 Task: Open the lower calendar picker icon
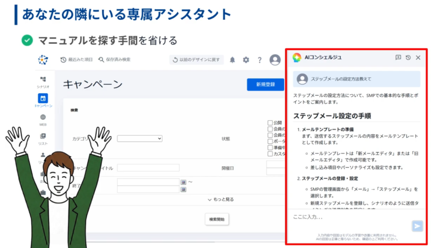tap(183, 189)
